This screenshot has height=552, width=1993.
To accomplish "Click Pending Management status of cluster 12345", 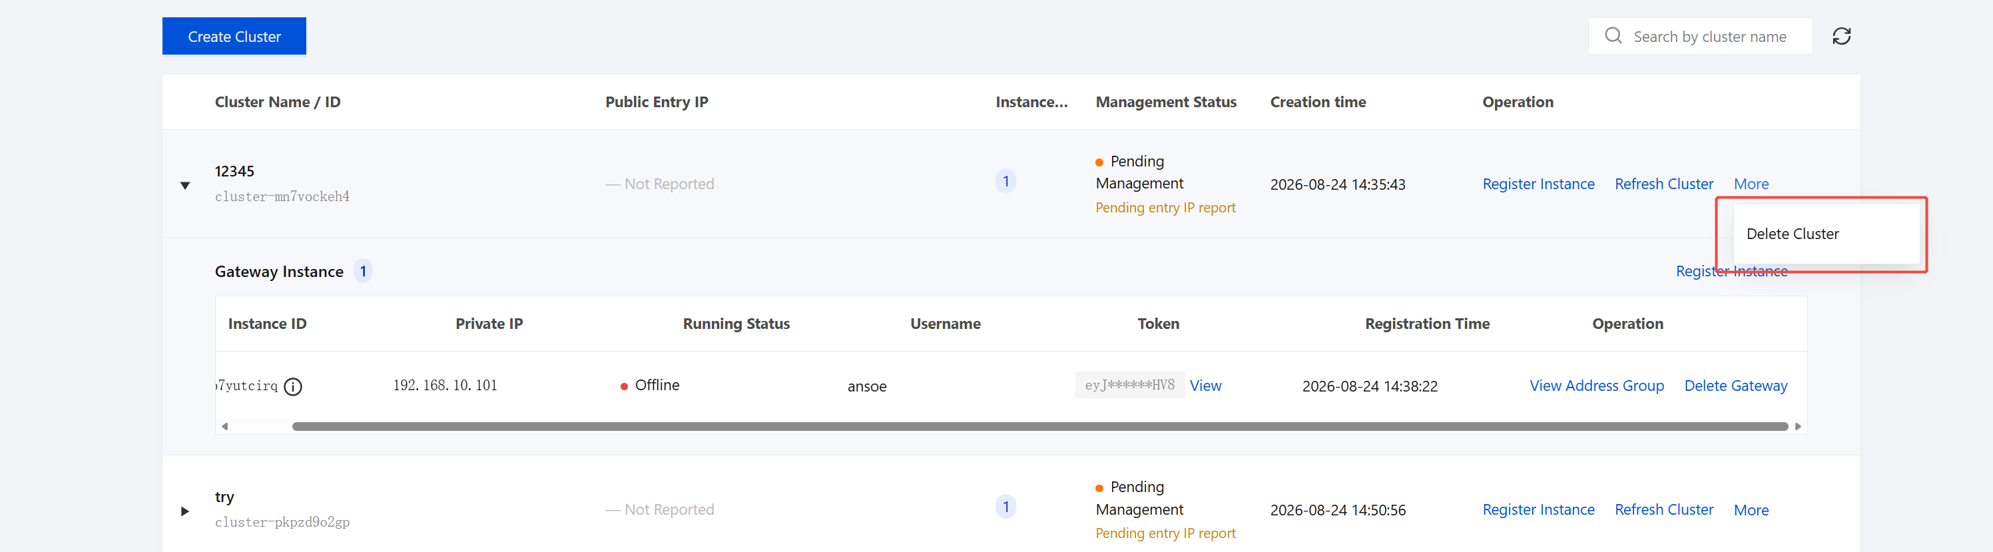I will (x=1139, y=172).
